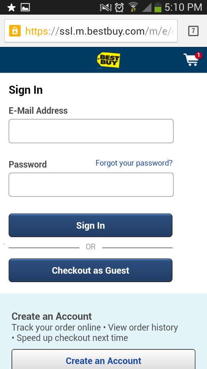Click the Sign In button

90,226
